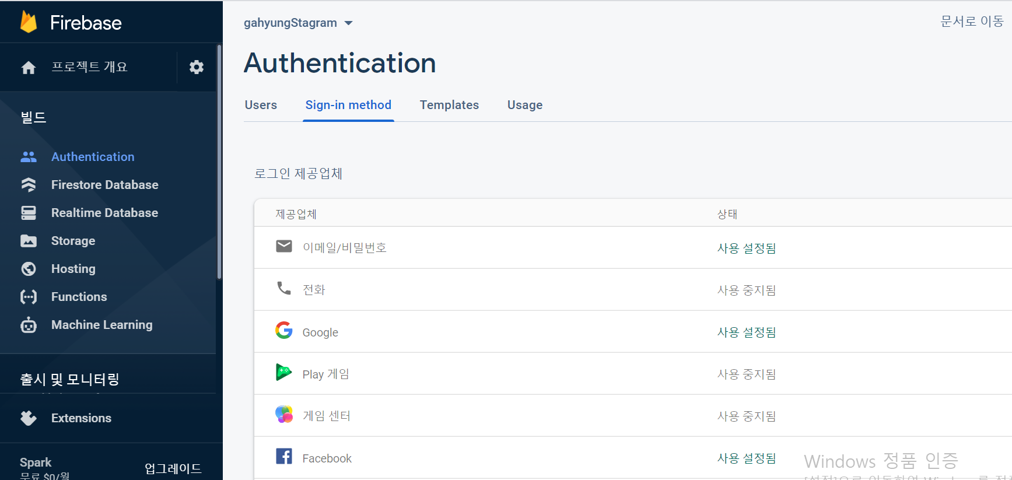Click the 프로젝트 개요 project overview link
Screen dimensions: 1012x480
click(89, 67)
